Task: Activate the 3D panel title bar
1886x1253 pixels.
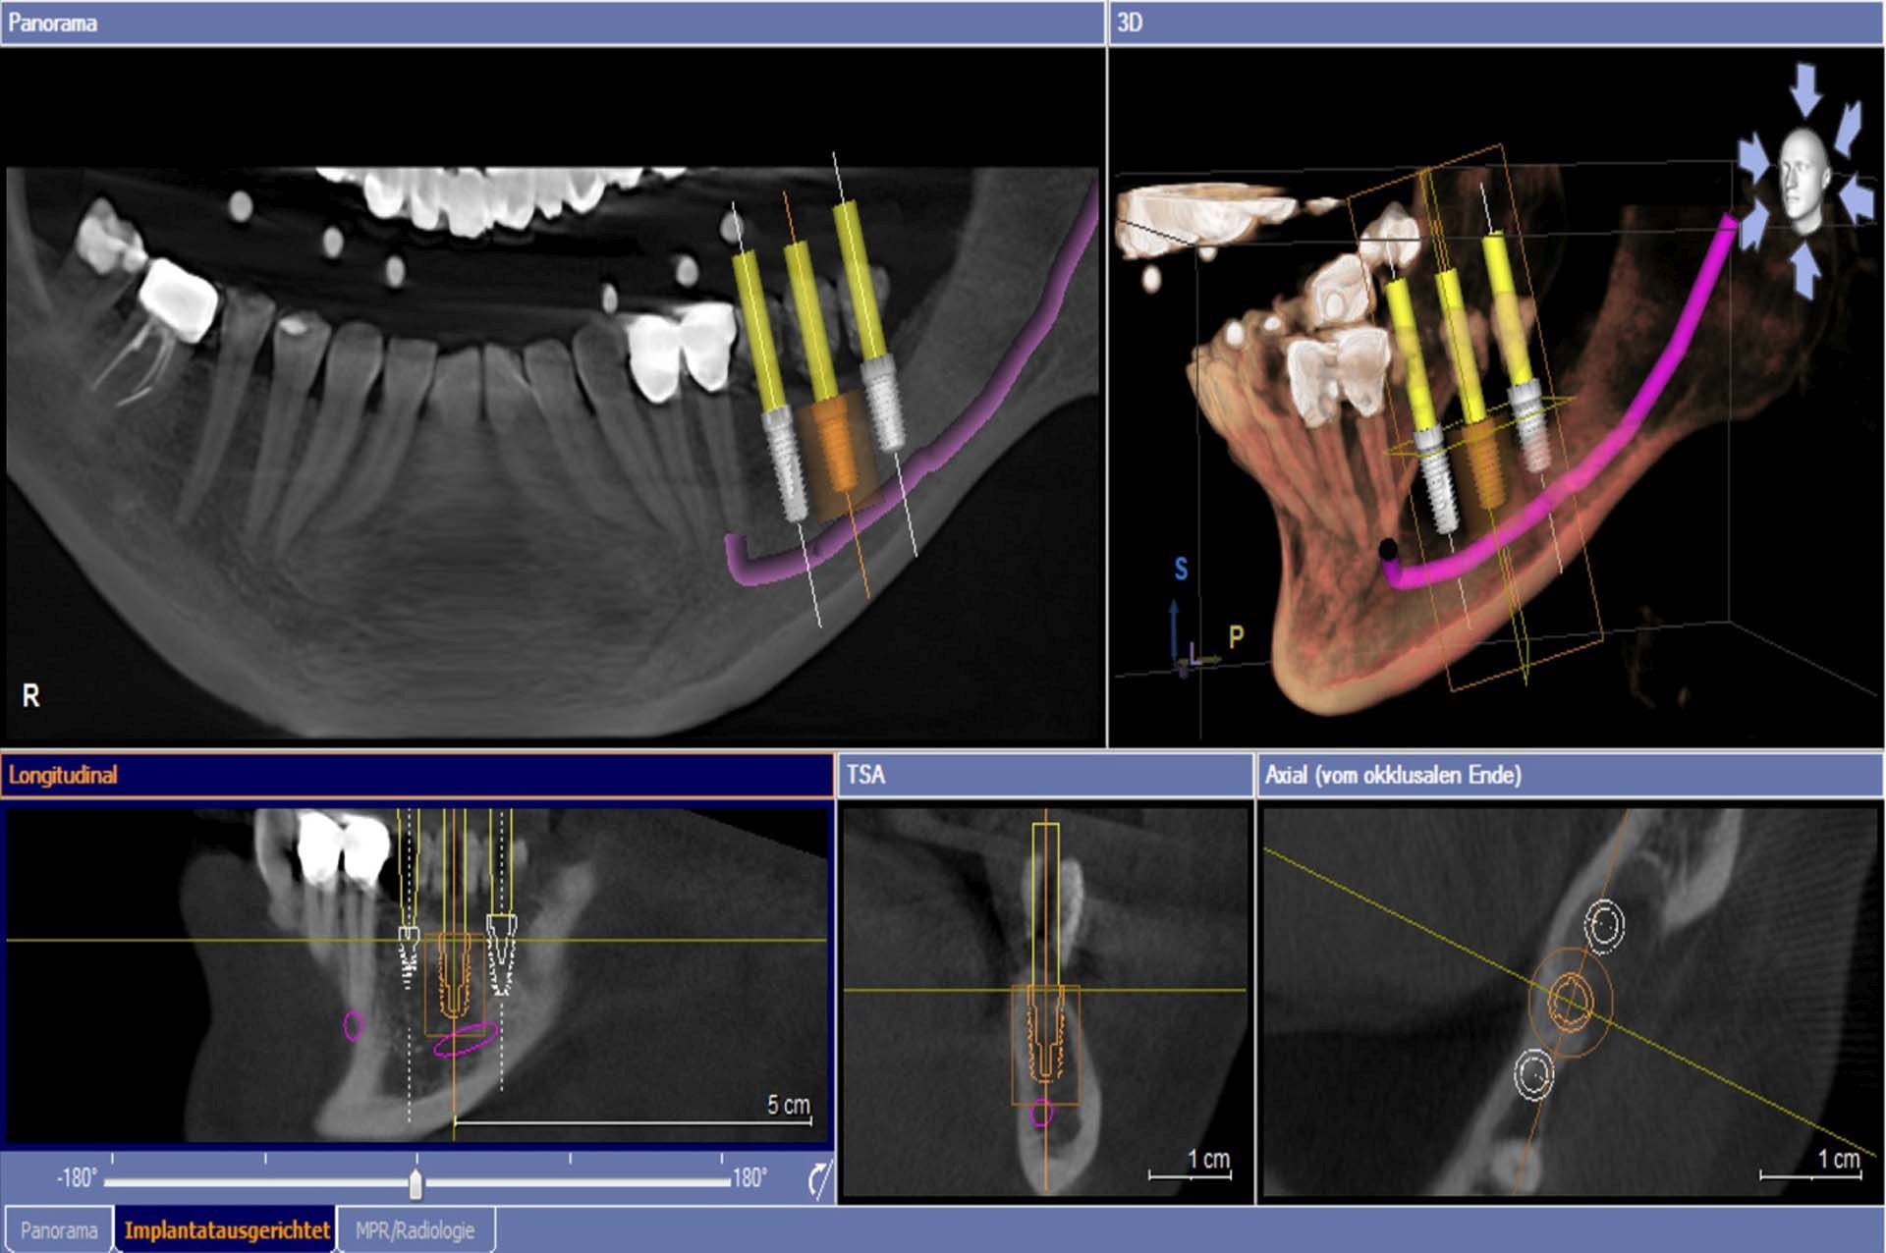Action: click(1496, 23)
